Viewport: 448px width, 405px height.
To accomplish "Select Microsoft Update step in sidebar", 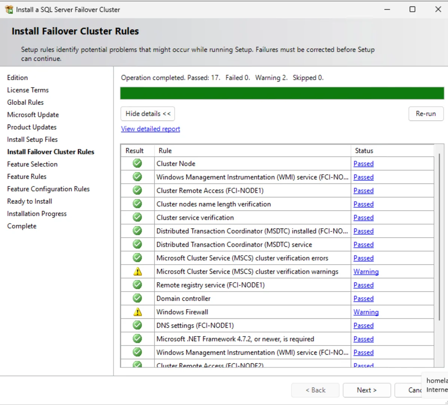I will (x=33, y=115).
